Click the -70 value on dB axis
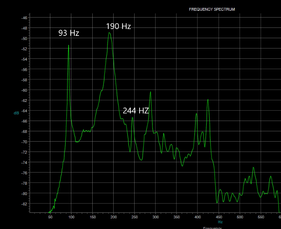Screen dimensions: 281x229 [24, 142]
